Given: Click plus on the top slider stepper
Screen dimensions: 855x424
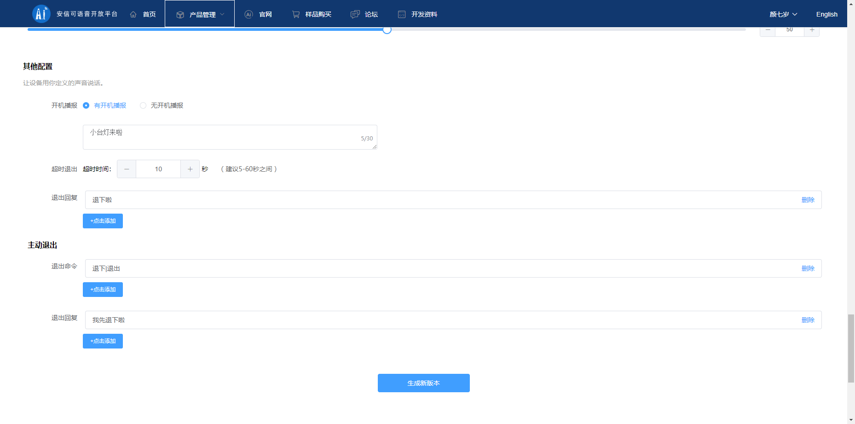Looking at the screenshot, I should tap(812, 31).
